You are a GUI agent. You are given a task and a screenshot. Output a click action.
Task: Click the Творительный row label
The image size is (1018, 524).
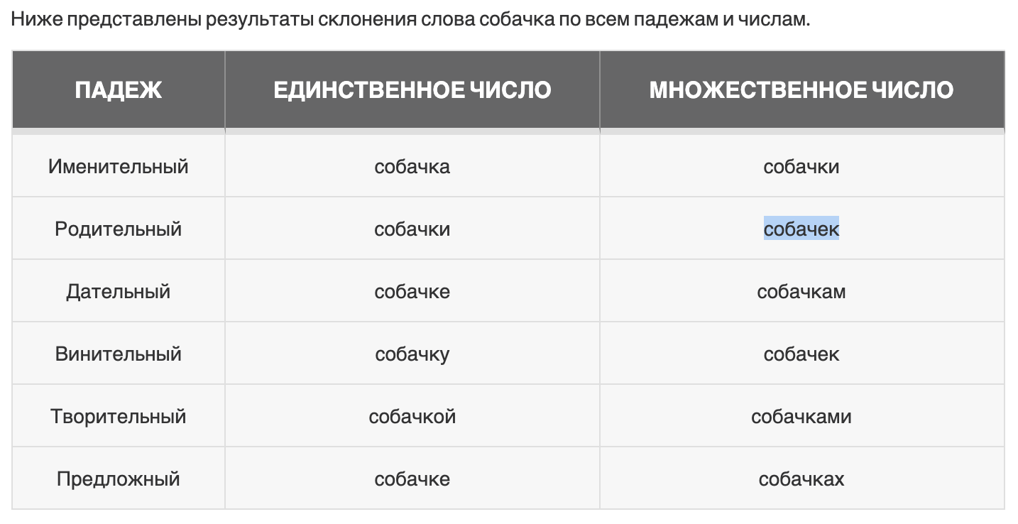119,417
